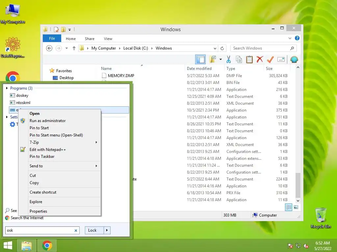The height and width of the screenshot is (252, 337).
Task: Click quick access Properties icon in title bar
Action: pos(56,29)
